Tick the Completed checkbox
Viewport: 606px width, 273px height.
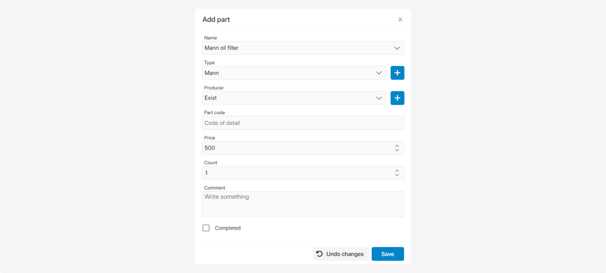(x=206, y=228)
